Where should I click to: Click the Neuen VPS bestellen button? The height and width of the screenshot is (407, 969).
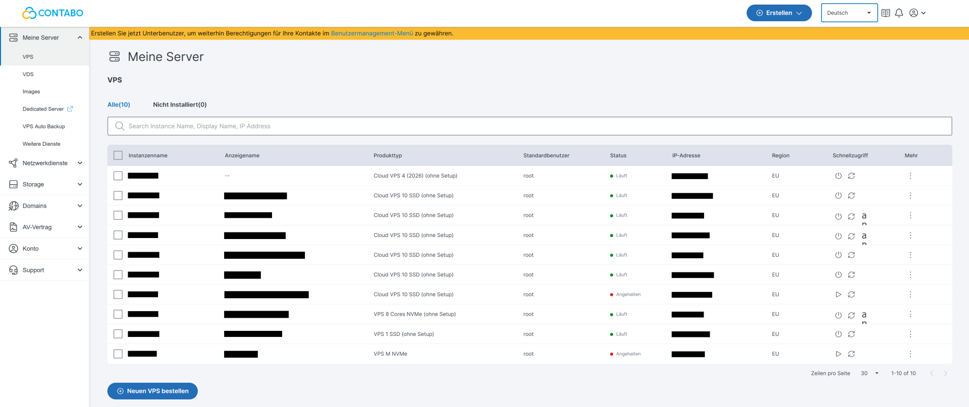(x=152, y=391)
